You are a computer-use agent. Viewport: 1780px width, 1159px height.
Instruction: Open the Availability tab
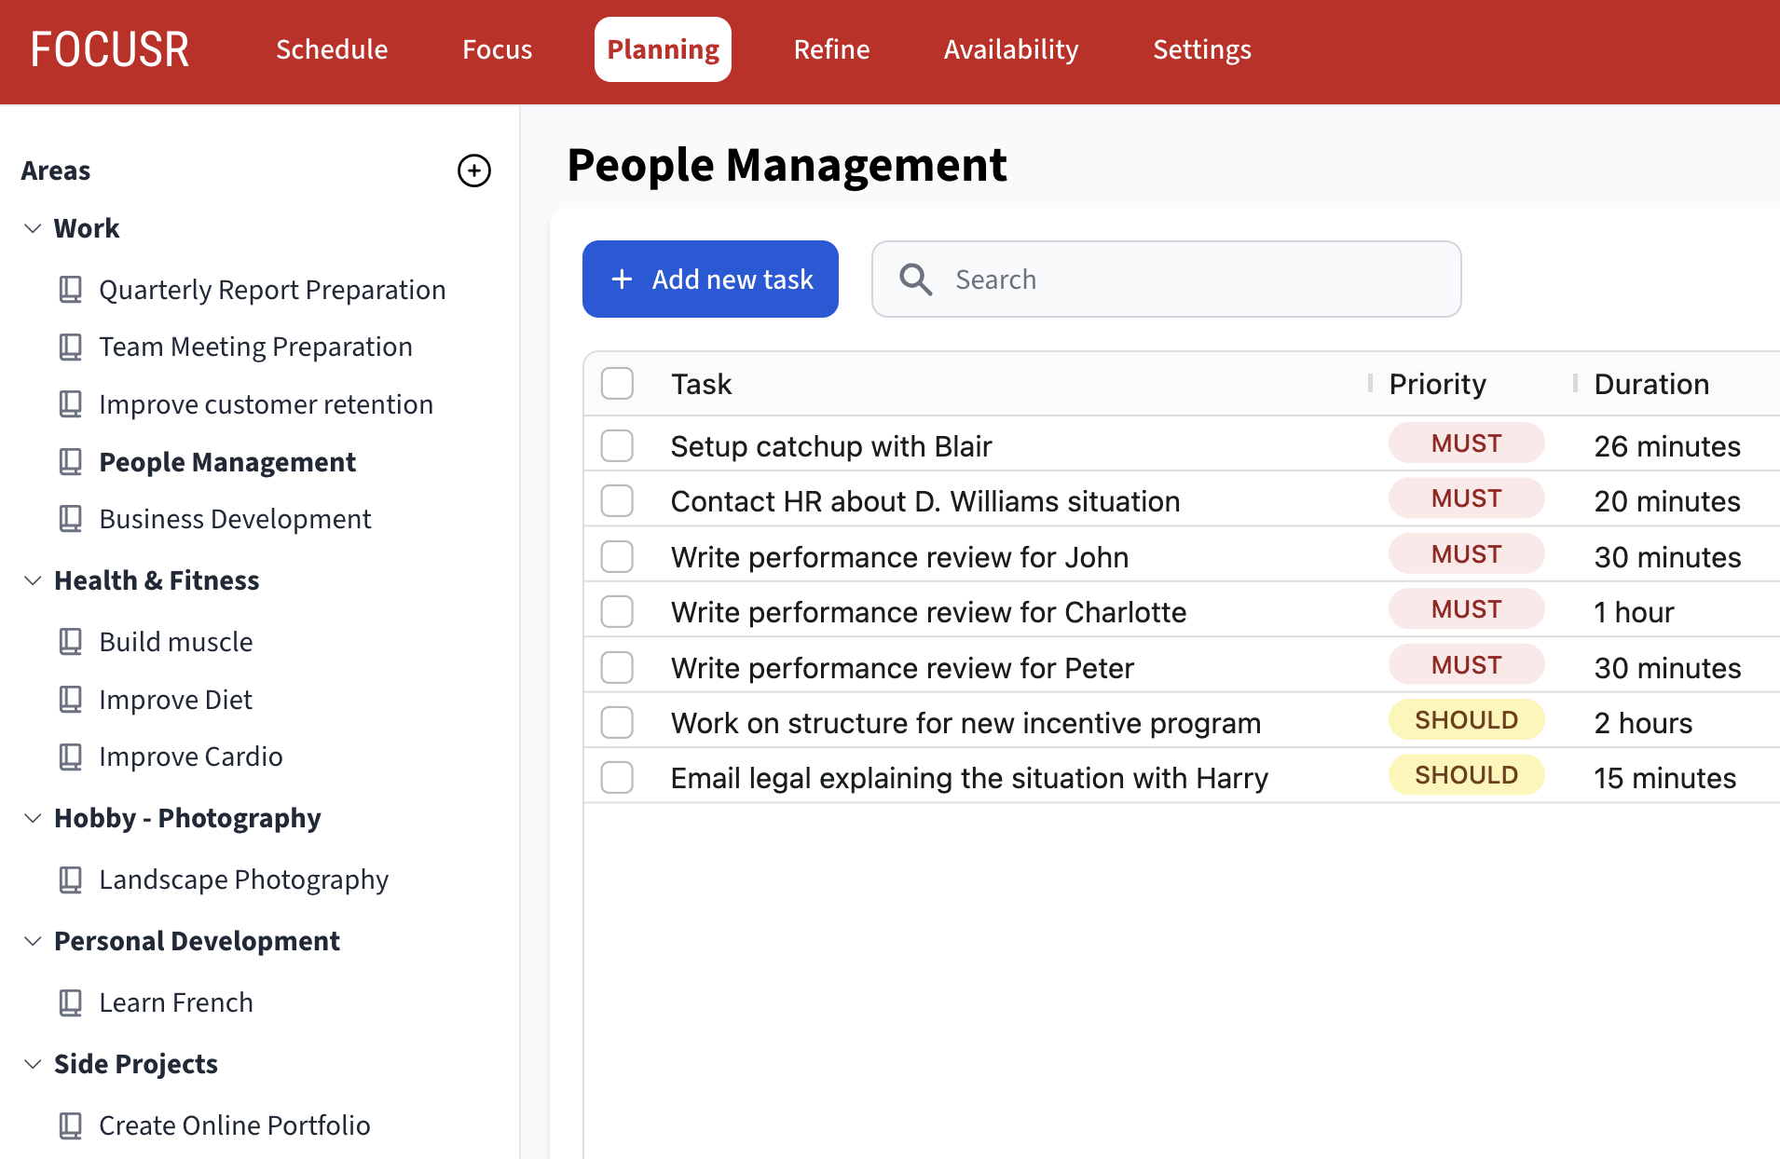1010,49
